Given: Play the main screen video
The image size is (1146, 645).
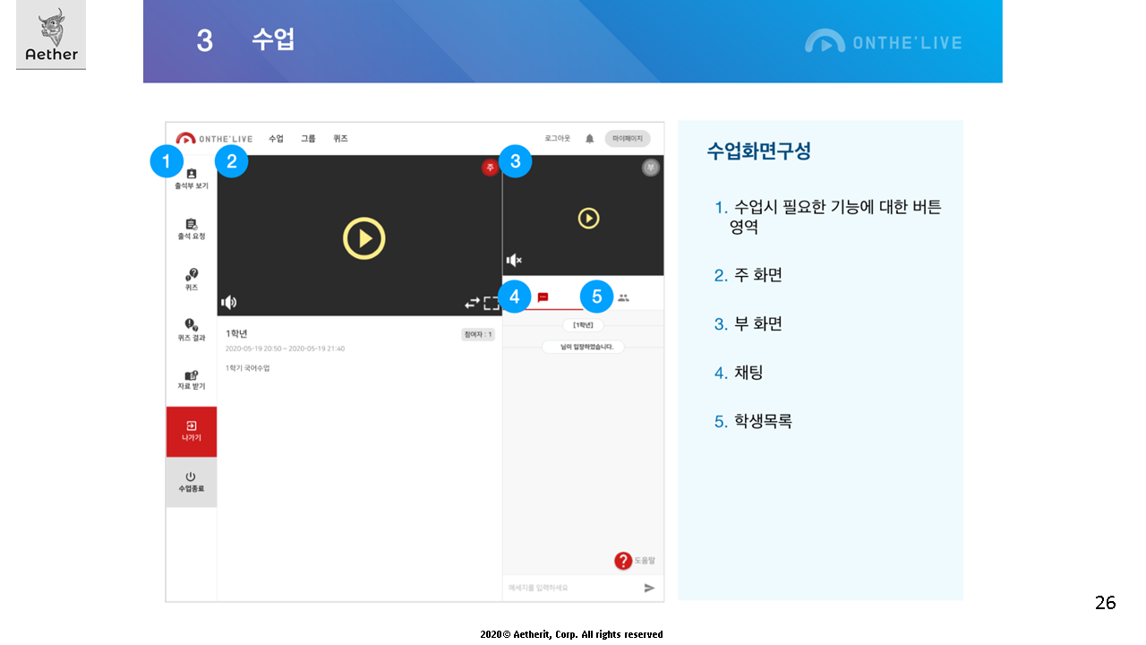Looking at the screenshot, I should click(363, 238).
